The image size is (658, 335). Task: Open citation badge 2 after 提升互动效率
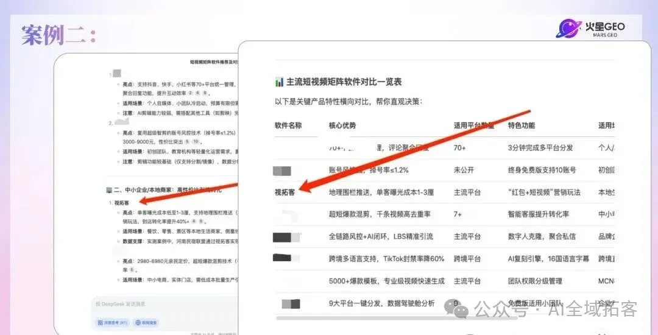tap(190, 93)
